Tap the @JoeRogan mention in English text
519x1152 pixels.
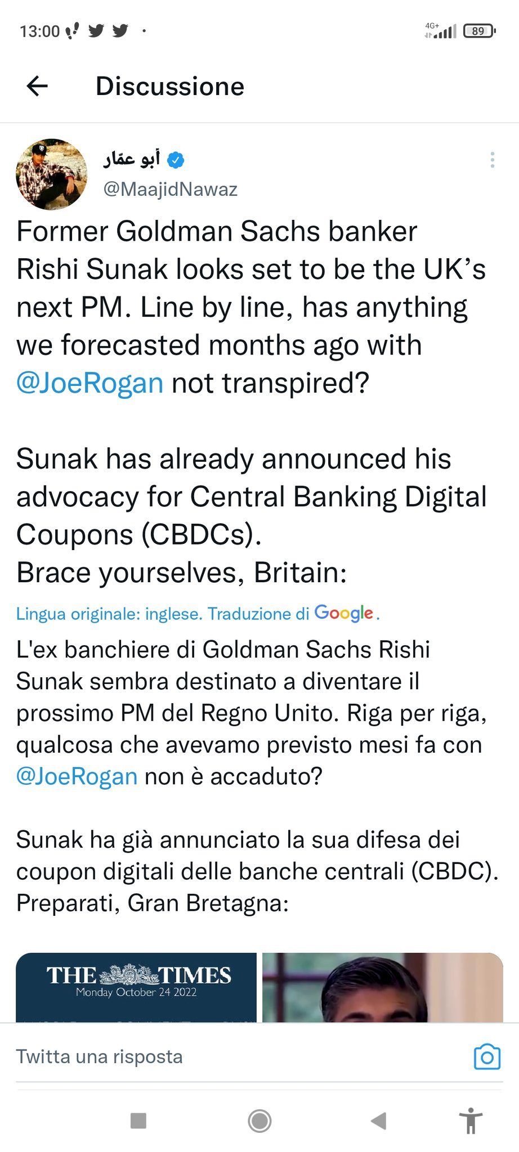(x=90, y=383)
